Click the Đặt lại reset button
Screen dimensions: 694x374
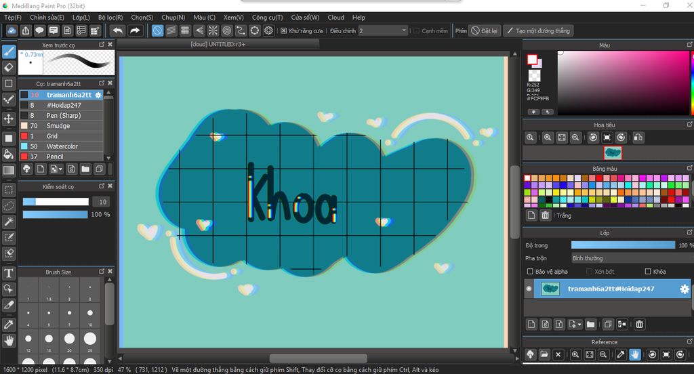[x=484, y=30]
